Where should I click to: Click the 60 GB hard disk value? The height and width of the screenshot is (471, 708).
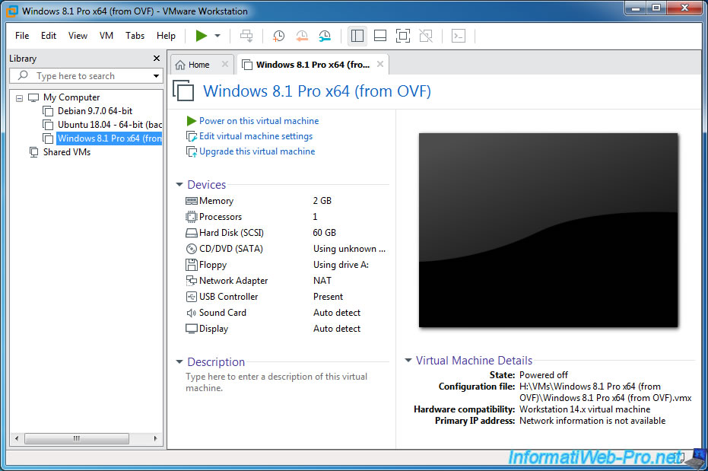324,233
